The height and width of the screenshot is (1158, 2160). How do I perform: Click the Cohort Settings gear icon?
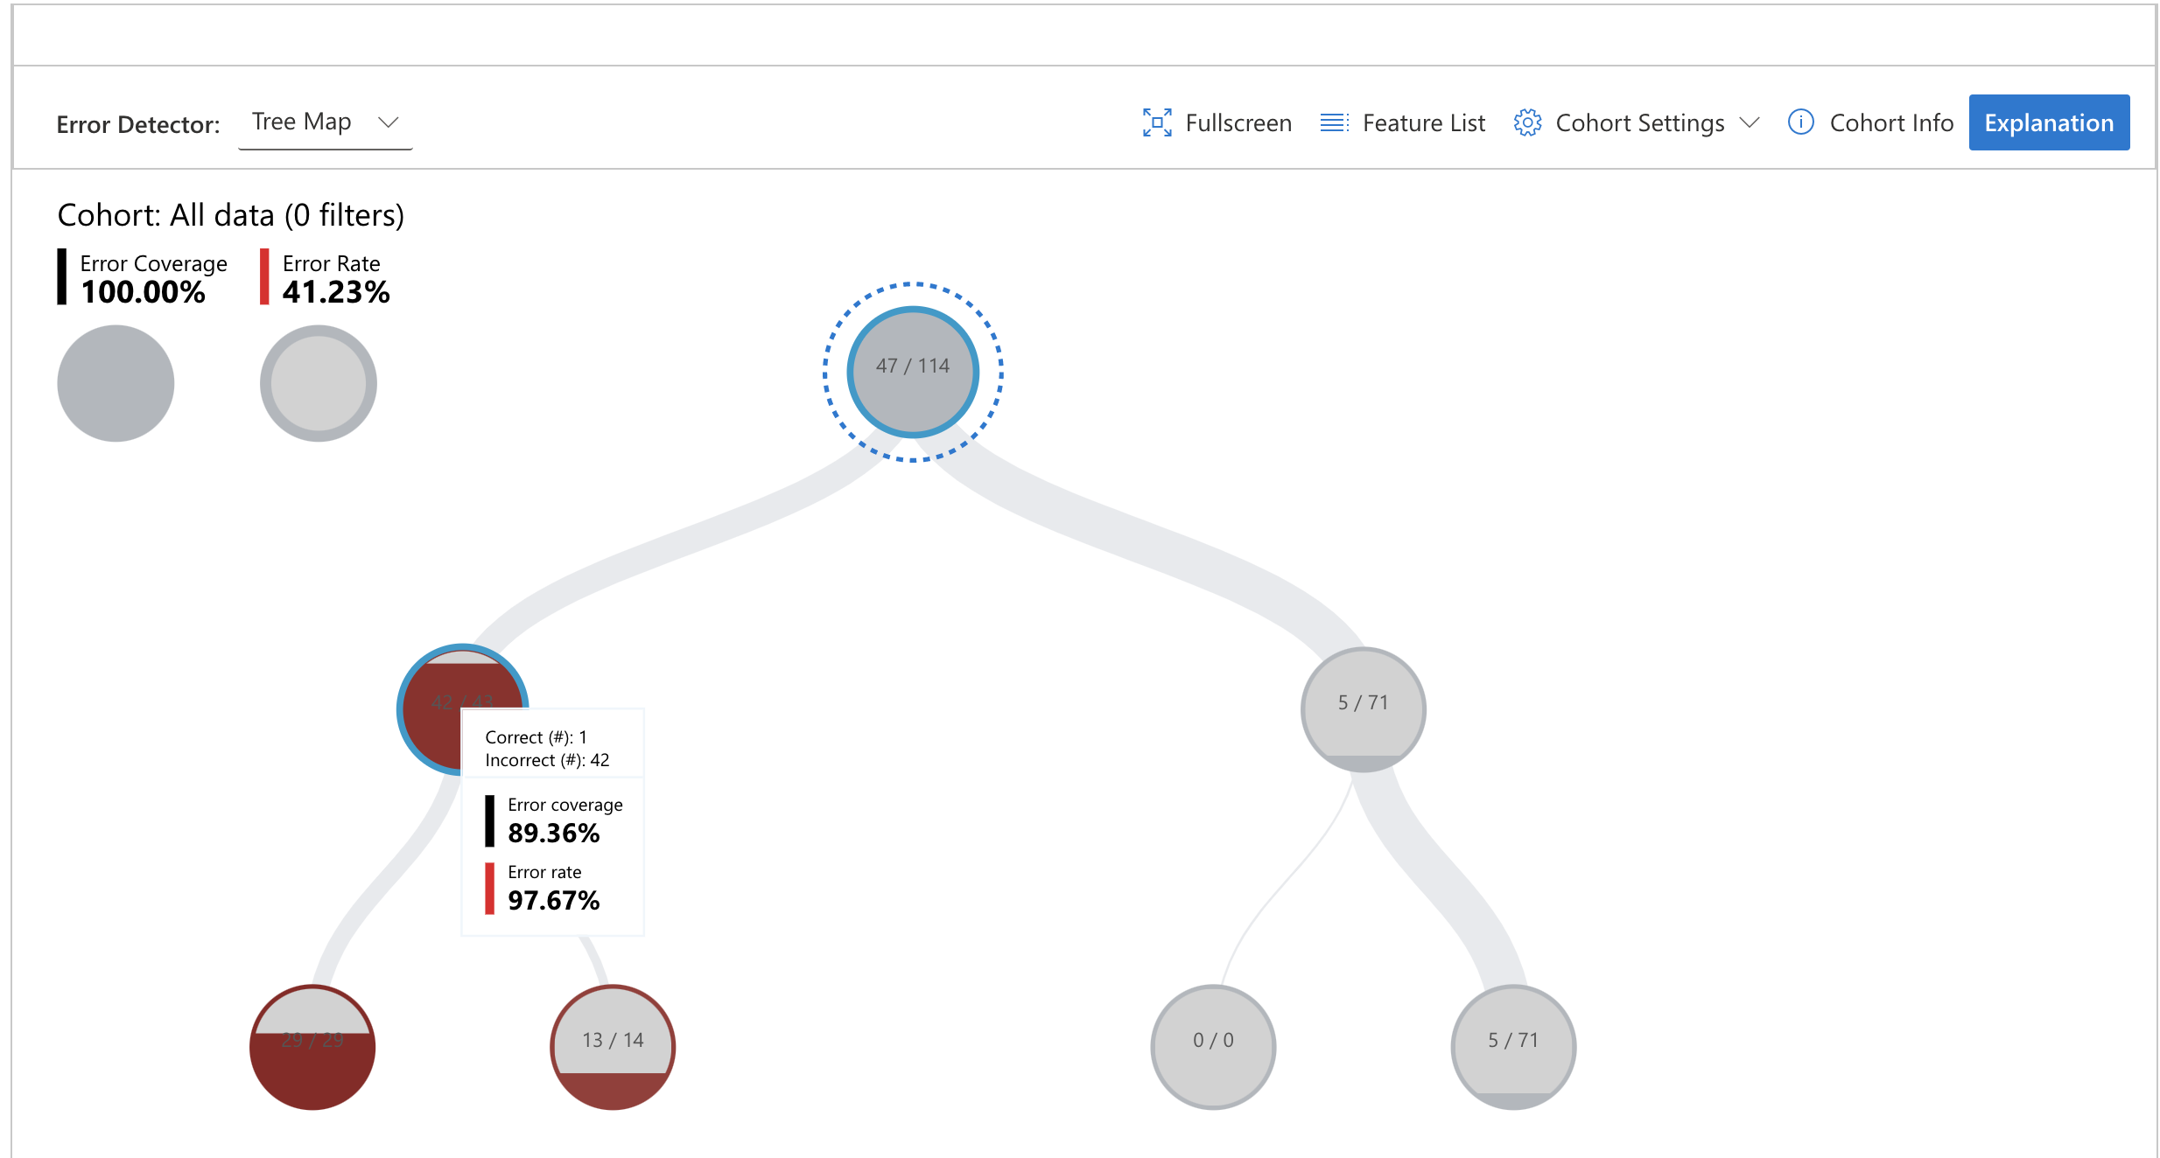click(1527, 122)
